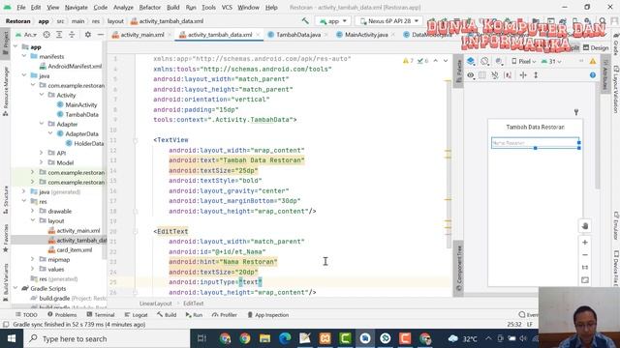Screen dimensions: 620x348
Task: Click the Windows Start button
Action: pyautogui.click(x=12, y=338)
